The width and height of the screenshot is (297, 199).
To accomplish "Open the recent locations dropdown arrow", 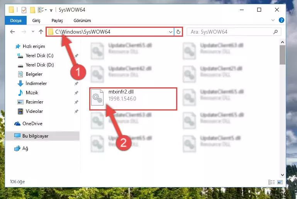I will pos(33,31).
